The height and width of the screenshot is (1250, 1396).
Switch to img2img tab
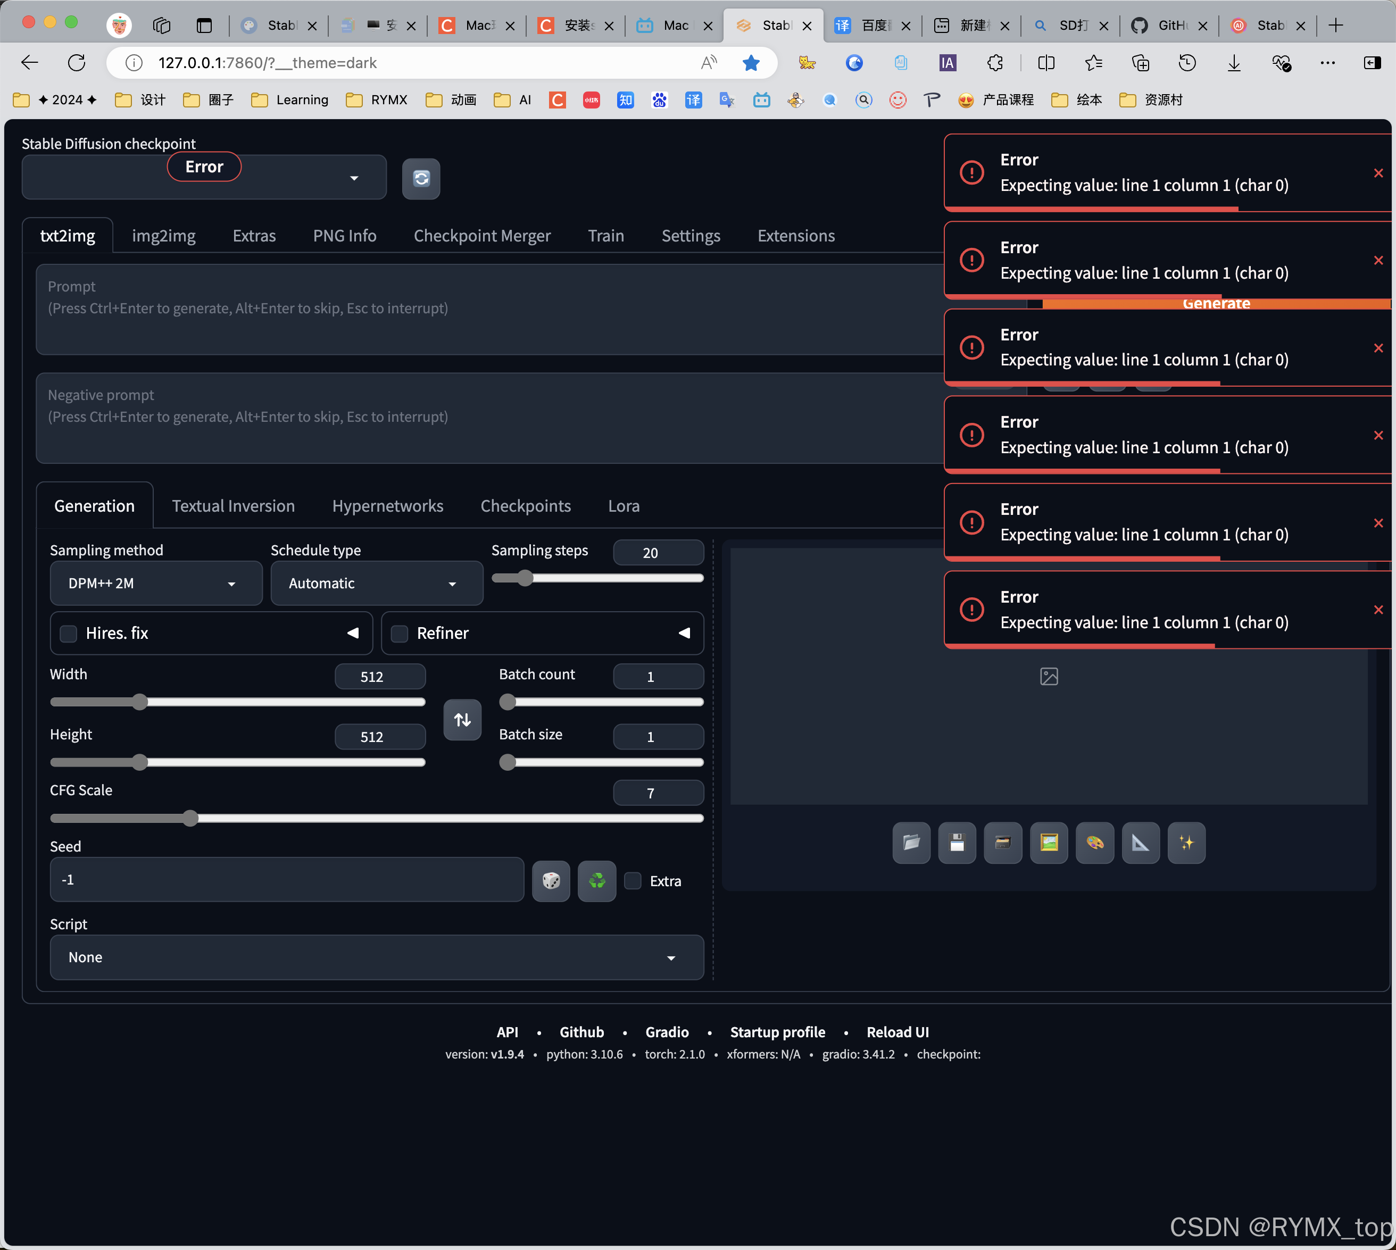pos(163,236)
